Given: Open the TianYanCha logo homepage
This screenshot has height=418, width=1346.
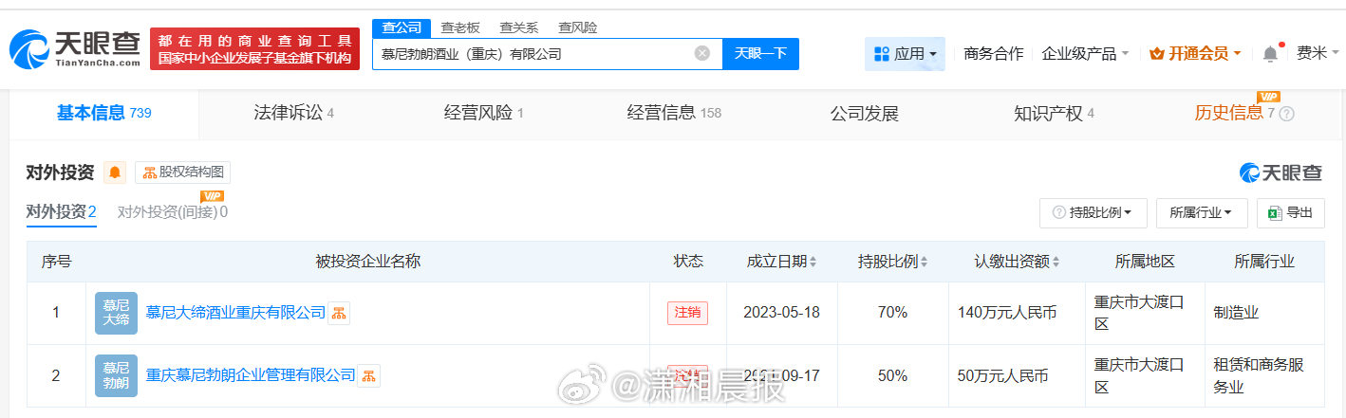Looking at the screenshot, I should (75, 47).
